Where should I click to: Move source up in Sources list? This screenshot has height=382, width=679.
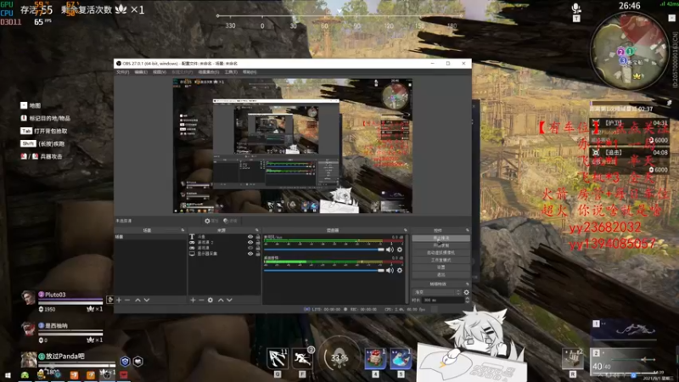click(x=221, y=300)
